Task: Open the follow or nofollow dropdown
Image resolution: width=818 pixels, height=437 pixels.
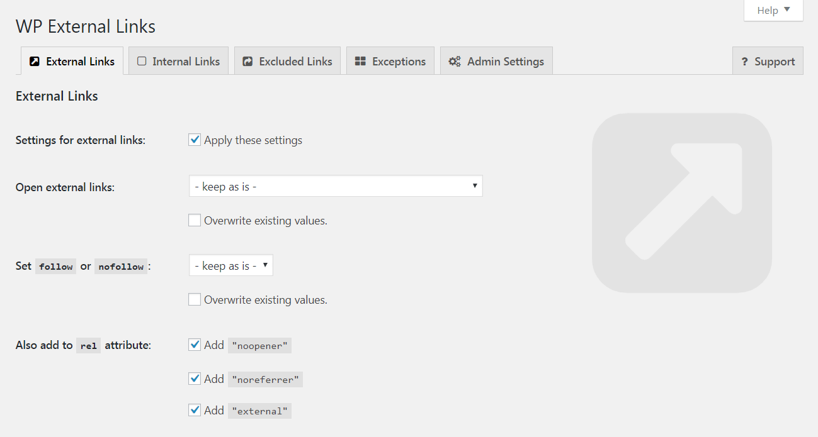Action: tap(230, 265)
